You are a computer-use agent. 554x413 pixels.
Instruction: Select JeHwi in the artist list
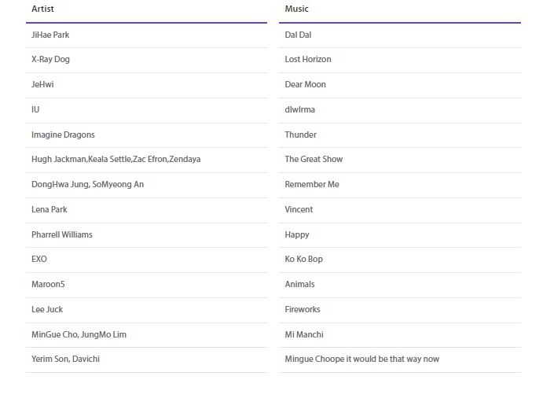pyautogui.click(x=42, y=84)
